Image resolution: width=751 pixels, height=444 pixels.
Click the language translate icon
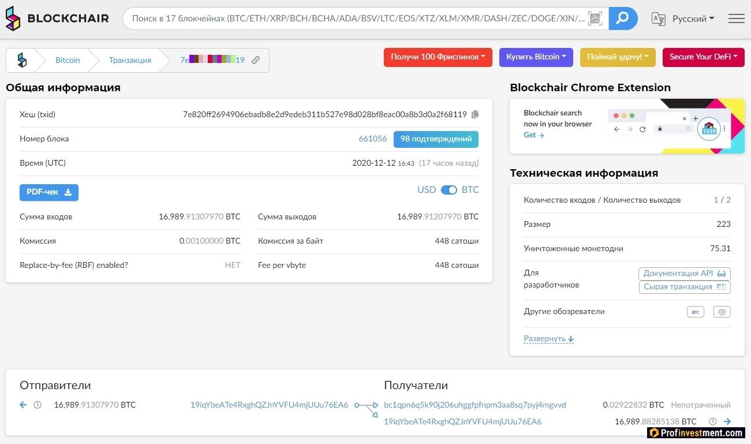pos(658,18)
